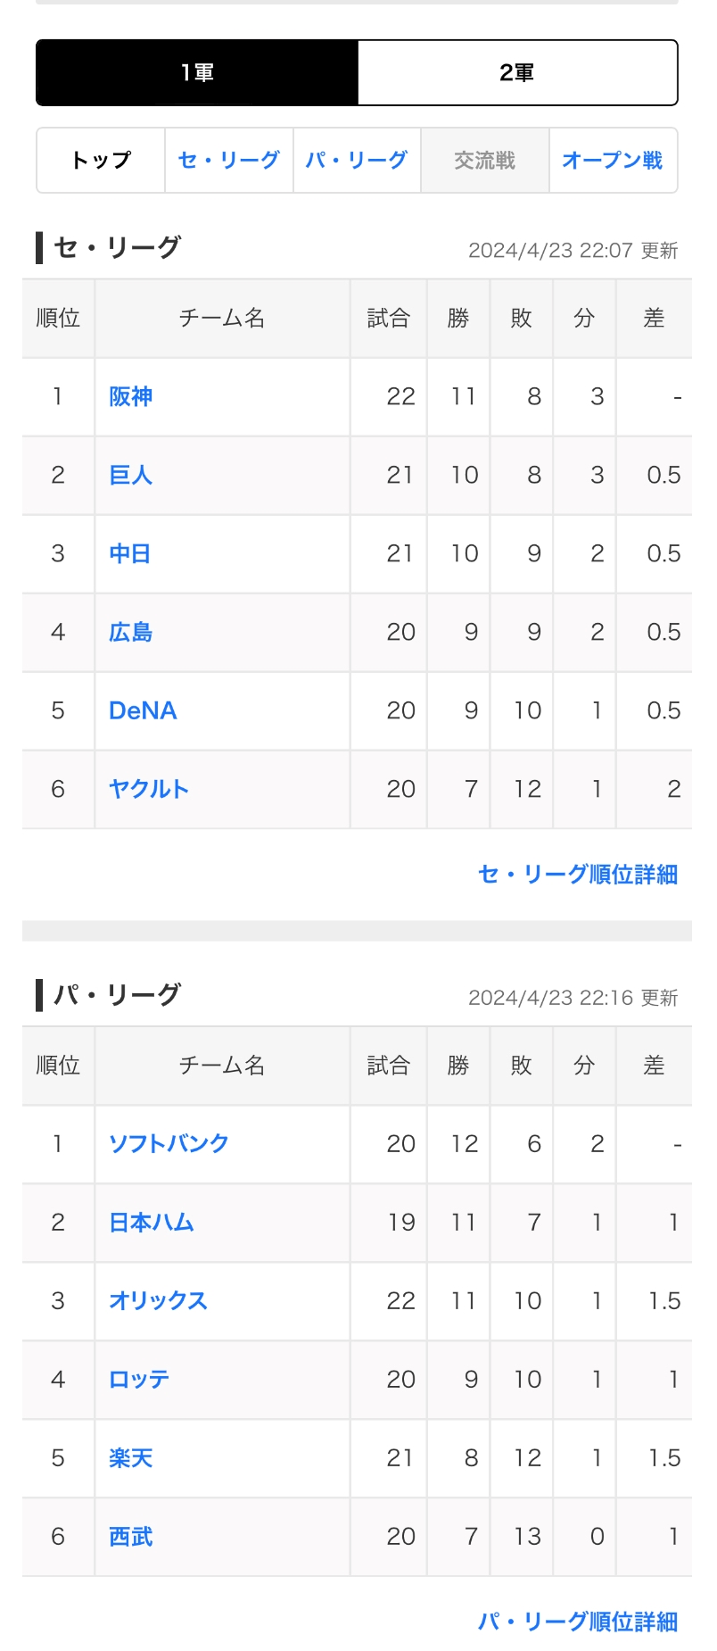Select the 交流戦 tab

point(484,161)
